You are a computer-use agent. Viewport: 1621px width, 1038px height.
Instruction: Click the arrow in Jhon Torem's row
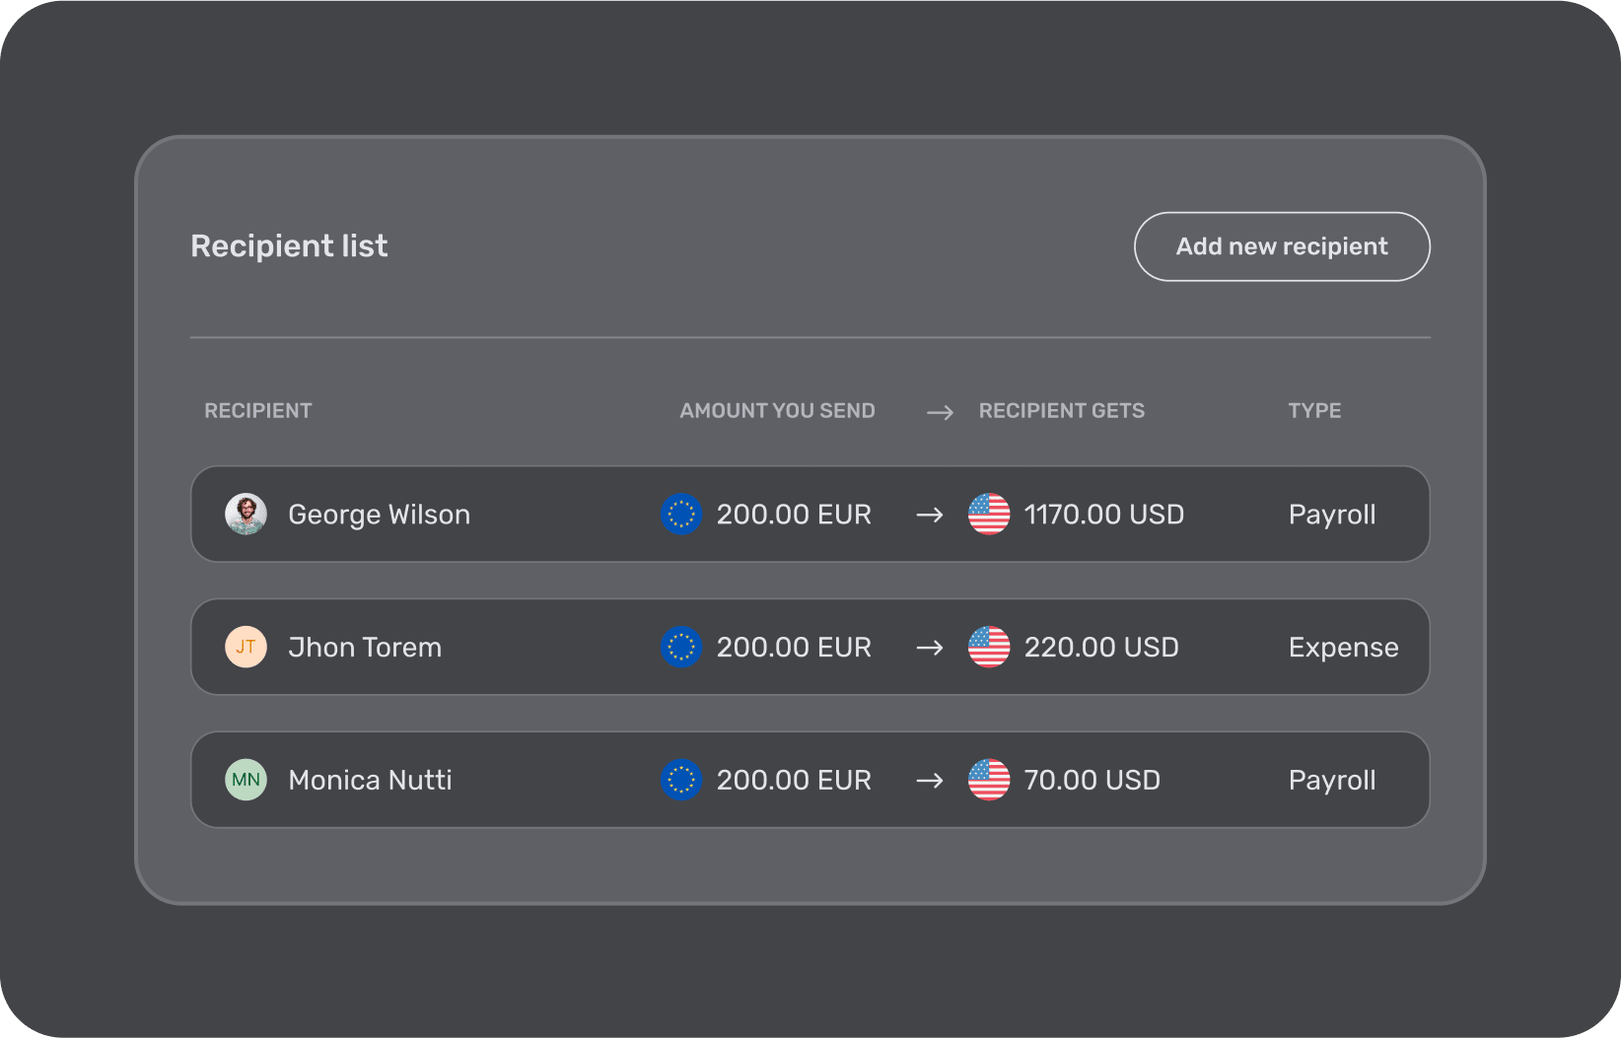pos(930,648)
